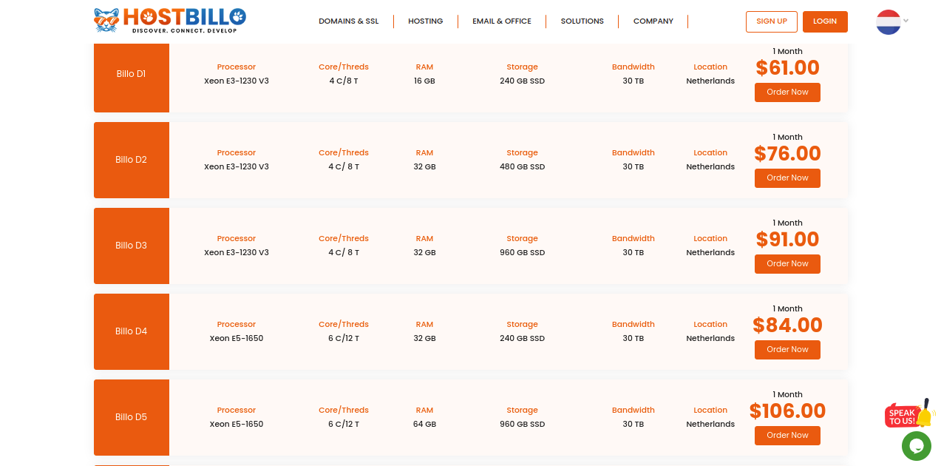Order the Billo D4 server now
This screenshot has height=466, width=941.
pyautogui.click(x=787, y=350)
